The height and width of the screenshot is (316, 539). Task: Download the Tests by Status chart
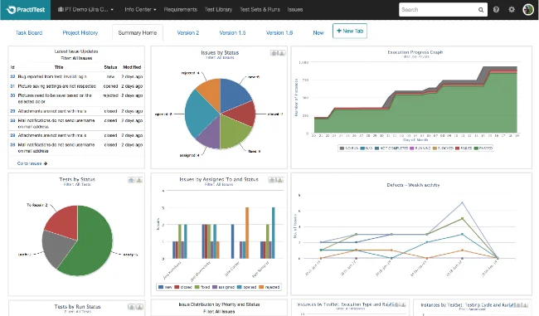pyautogui.click(x=138, y=180)
